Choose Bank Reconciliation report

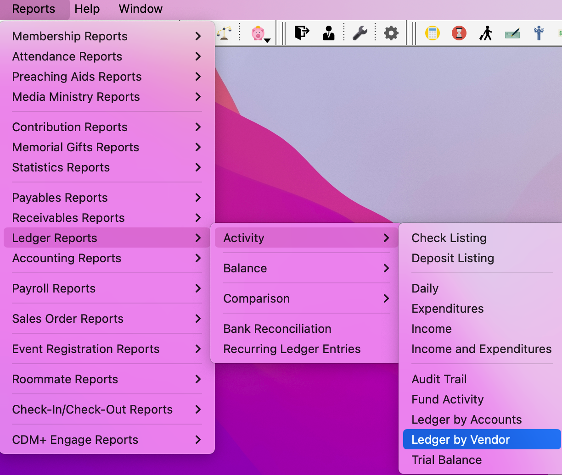277,329
